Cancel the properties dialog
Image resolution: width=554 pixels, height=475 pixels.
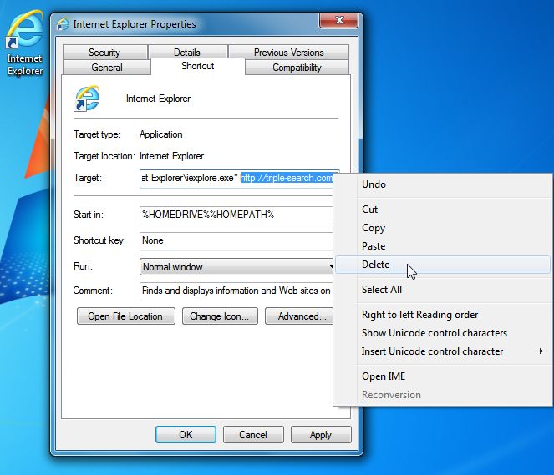(253, 434)
